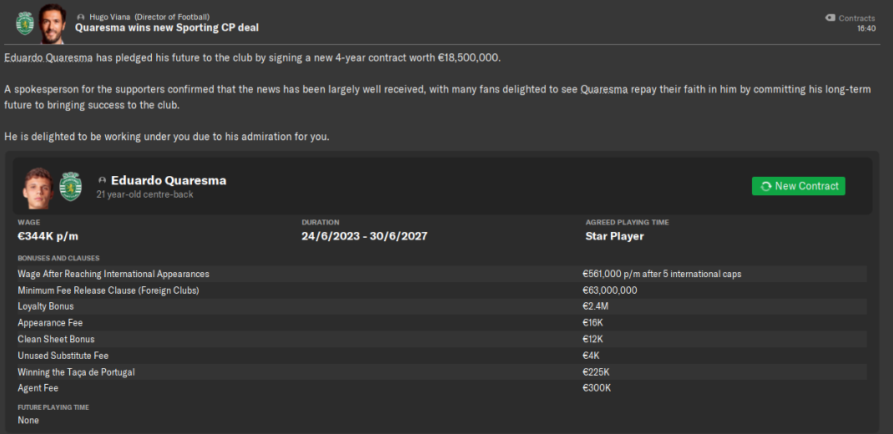Open Eduardo Quaresma's profile from the card heading
Viewport: 893px width, 434px height.
169,180
